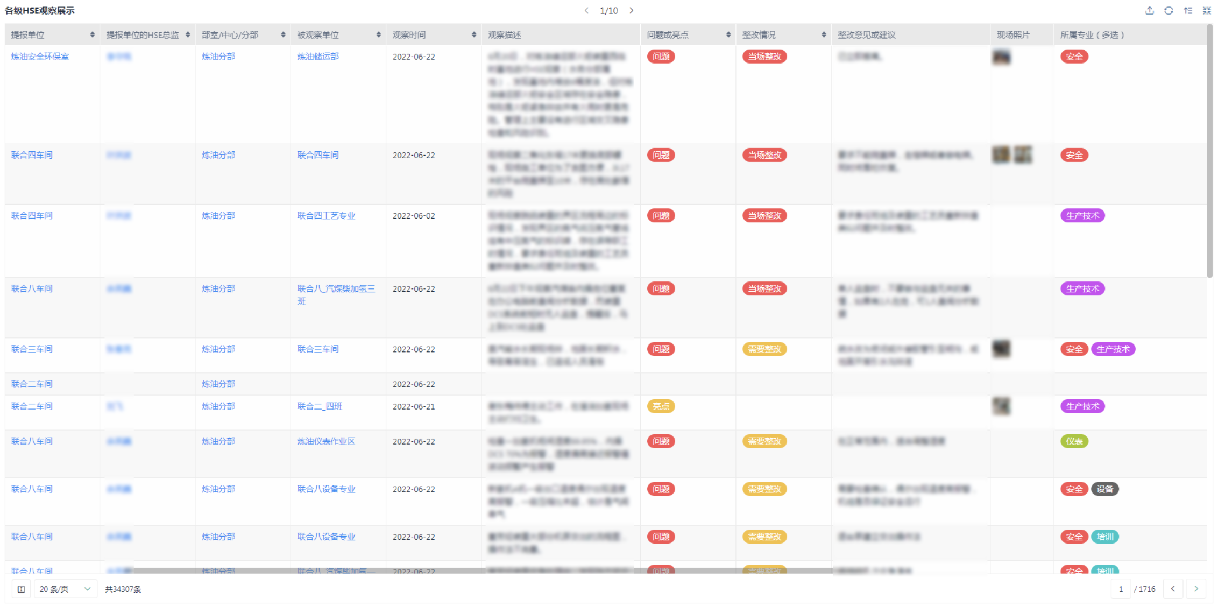
Task: Open the 20 条/页 page size dropdown
Action: (x=65, y=589)
